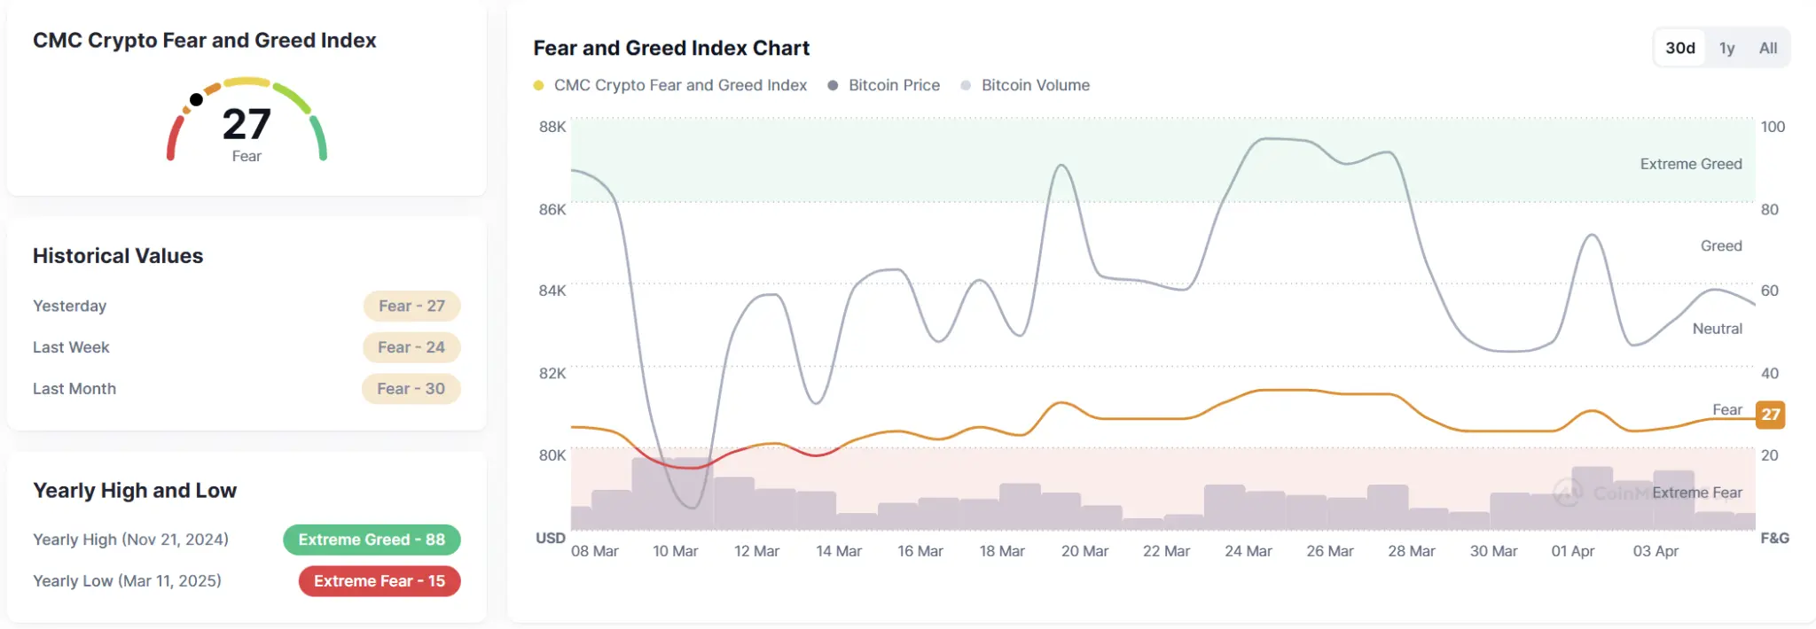This screenshot has height=629, width=1816.
Task: Select the yellow CMC Fear and Greed Index legend dot
Action: coord(540,85)
